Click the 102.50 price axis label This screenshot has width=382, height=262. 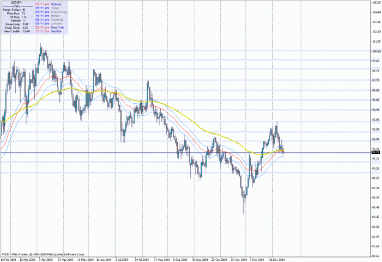point(376,32)
